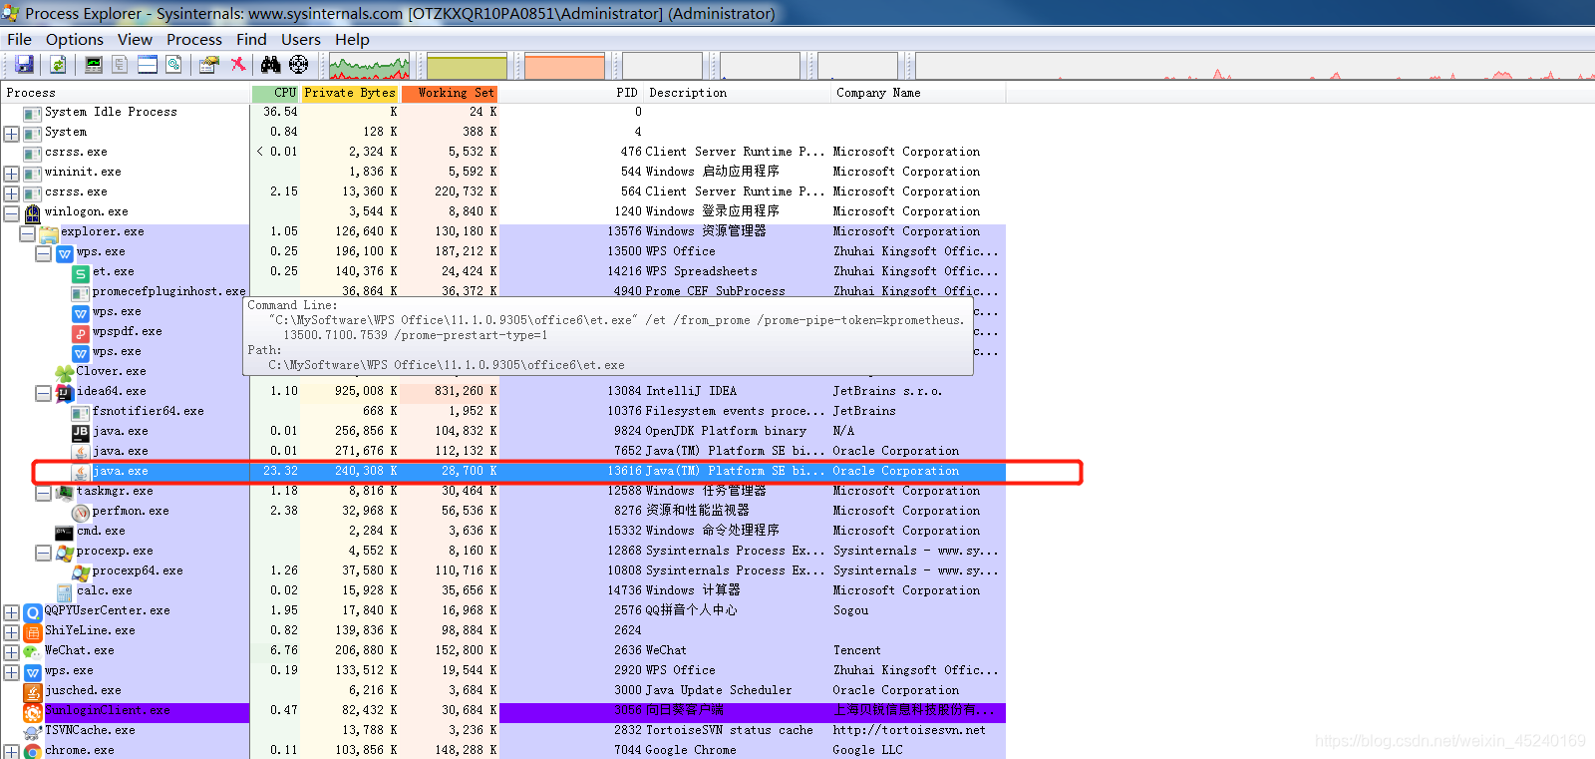This screenshot has height=759, width=1595.
Task: Click the Clover.exe icon
Action: click(65, 372)
